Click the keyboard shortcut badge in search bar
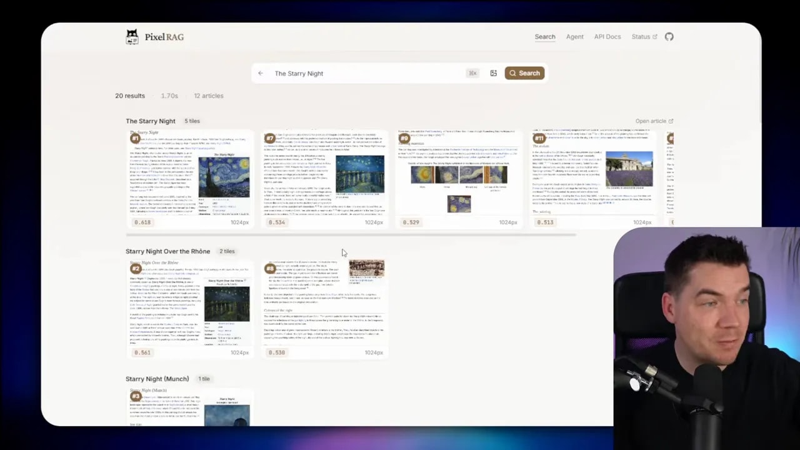 472,73
